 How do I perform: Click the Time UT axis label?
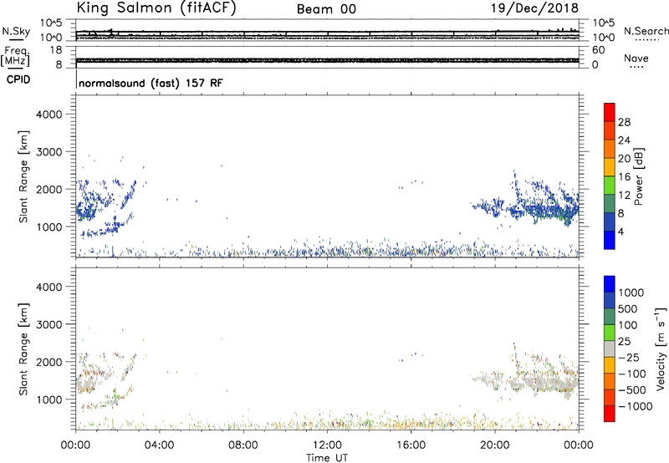click(x=327, y=458)
